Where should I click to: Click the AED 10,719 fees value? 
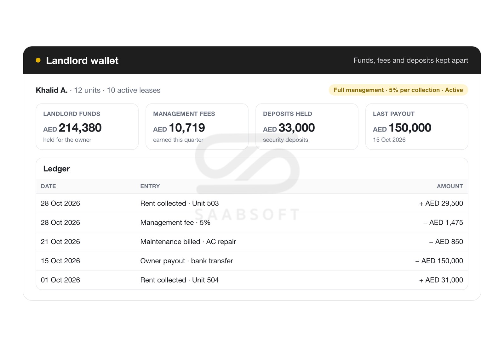tap(179, 128)
